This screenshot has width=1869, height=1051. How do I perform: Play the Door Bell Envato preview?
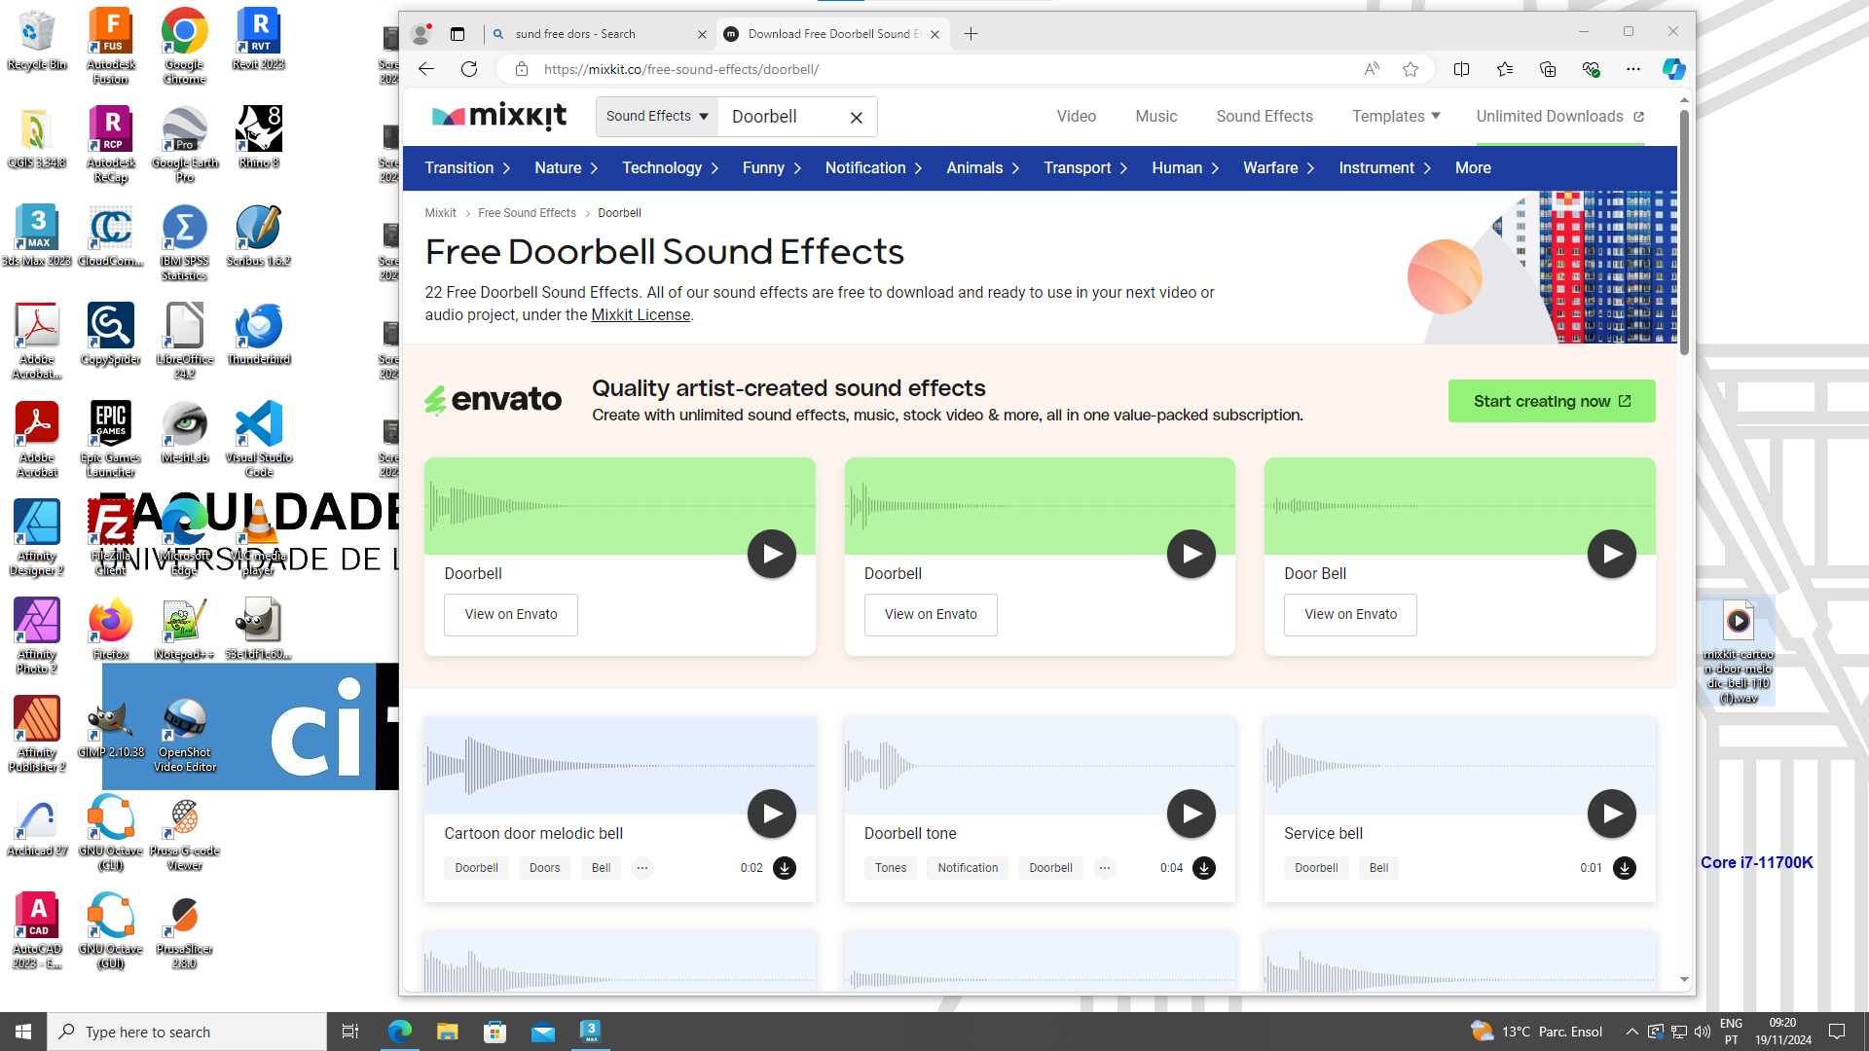1612,554
